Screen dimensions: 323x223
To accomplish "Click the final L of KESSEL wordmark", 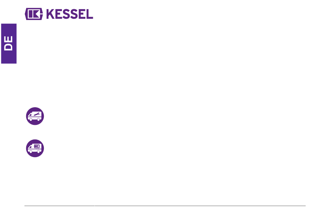I will [90, 14].
